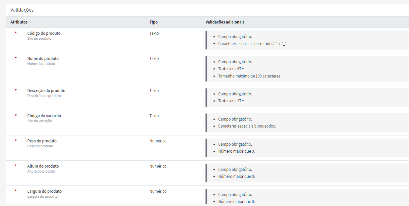Click the required asterisk beside Peso do produto
This screenshot has height=206, width=409.
point(16,141)
